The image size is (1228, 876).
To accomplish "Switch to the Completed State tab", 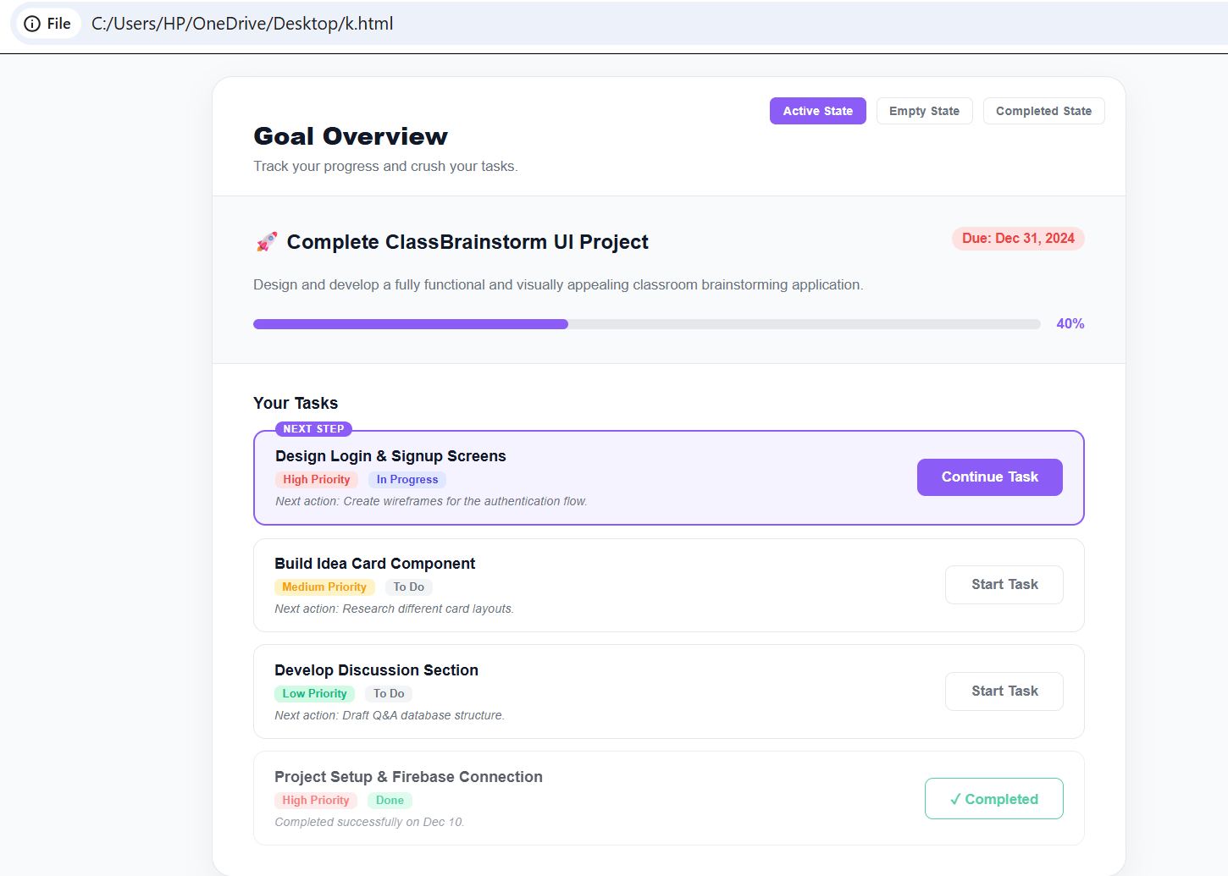I will click(x=1043, y=111).
